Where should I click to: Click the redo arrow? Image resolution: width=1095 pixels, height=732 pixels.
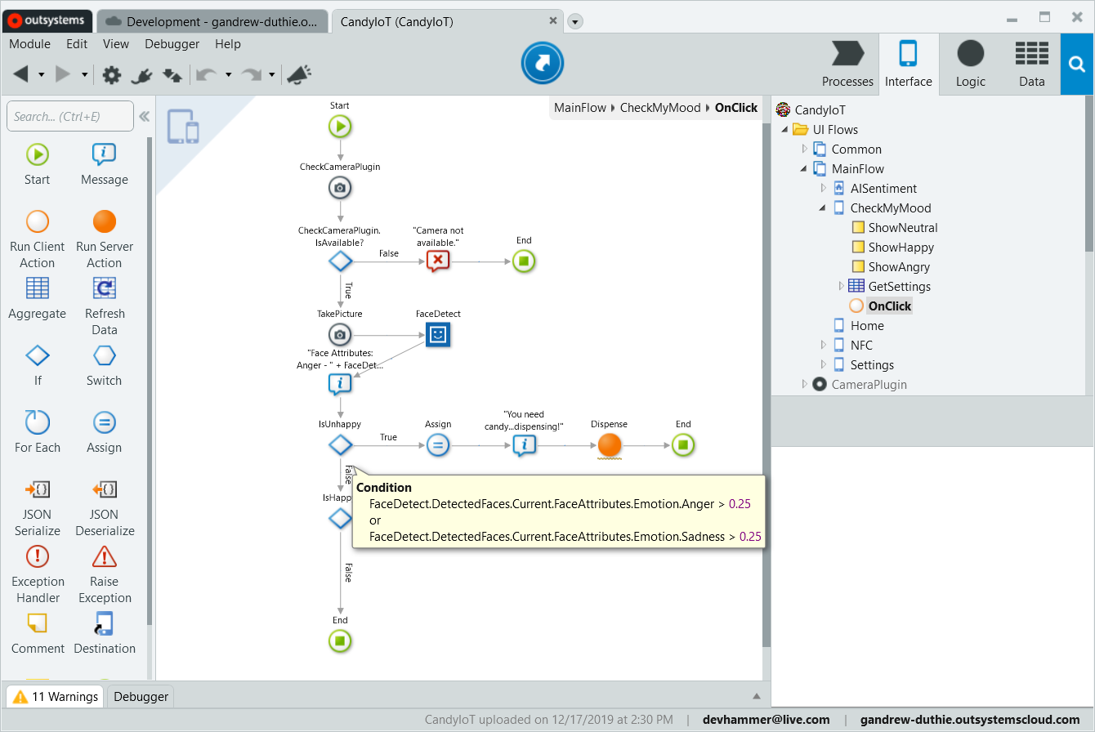(252, 75)
